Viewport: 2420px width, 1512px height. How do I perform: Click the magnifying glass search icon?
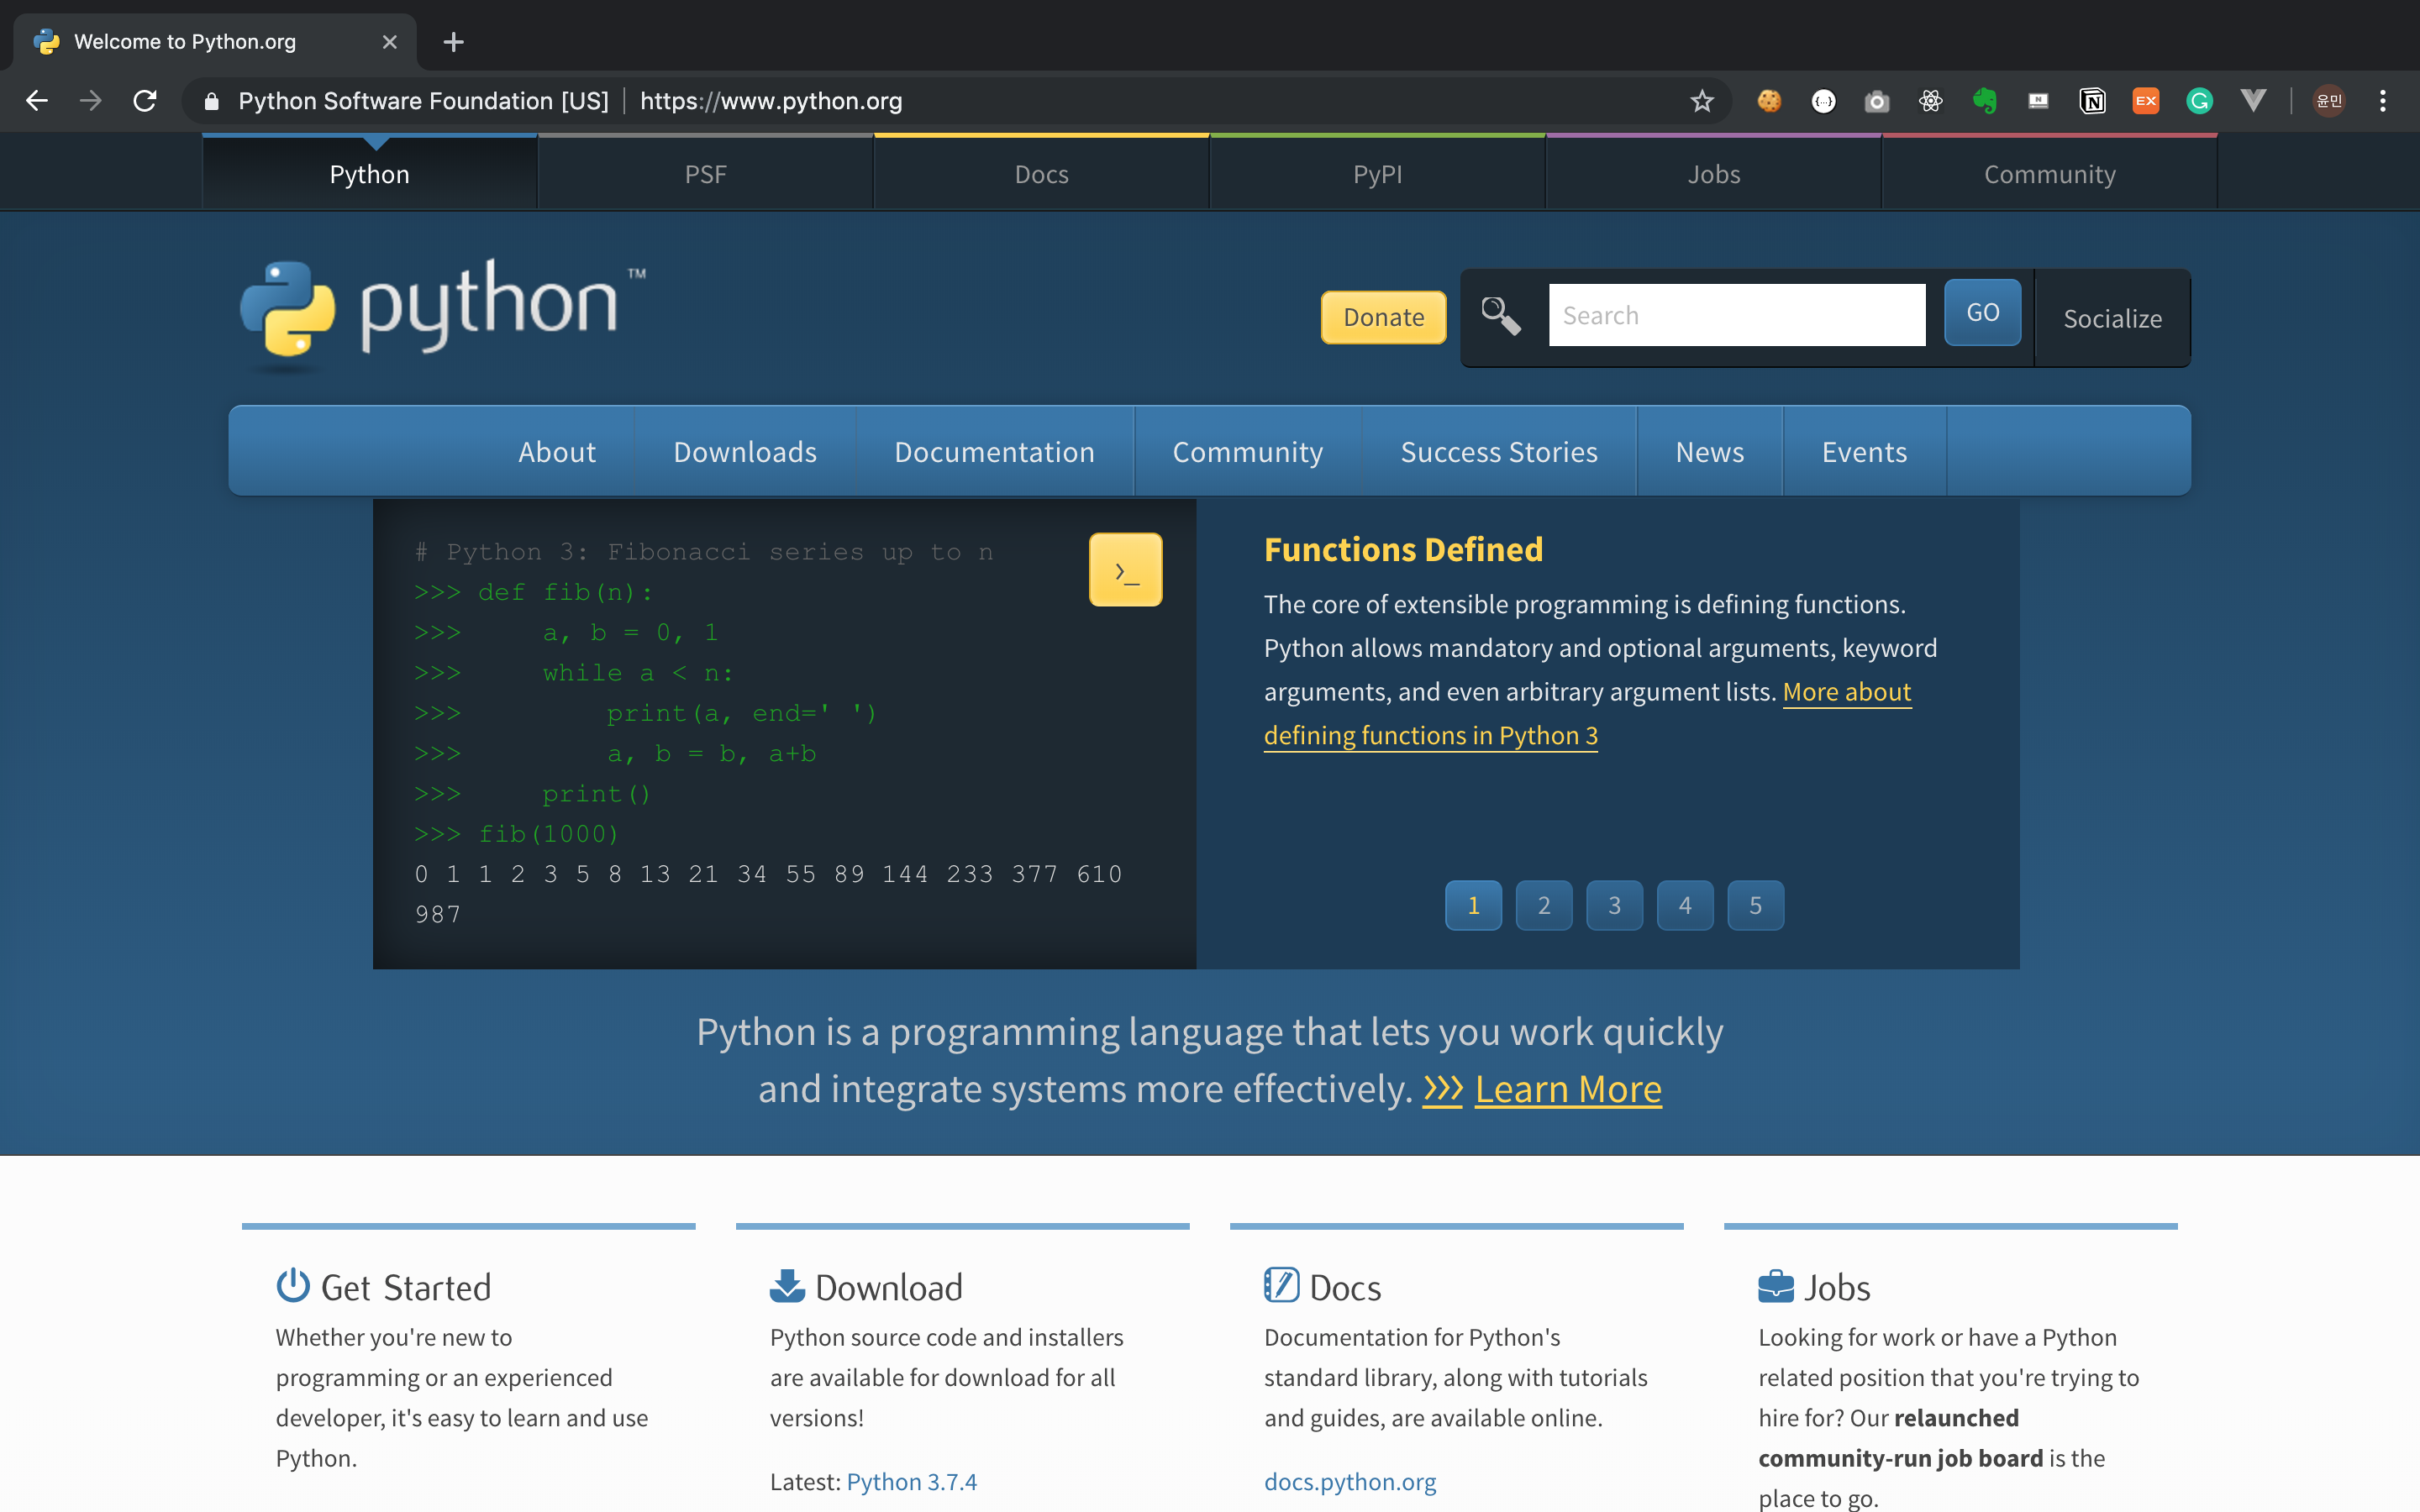point(1500,316)
